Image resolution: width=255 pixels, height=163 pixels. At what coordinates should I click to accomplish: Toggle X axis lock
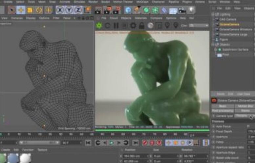tap(60, 10)
